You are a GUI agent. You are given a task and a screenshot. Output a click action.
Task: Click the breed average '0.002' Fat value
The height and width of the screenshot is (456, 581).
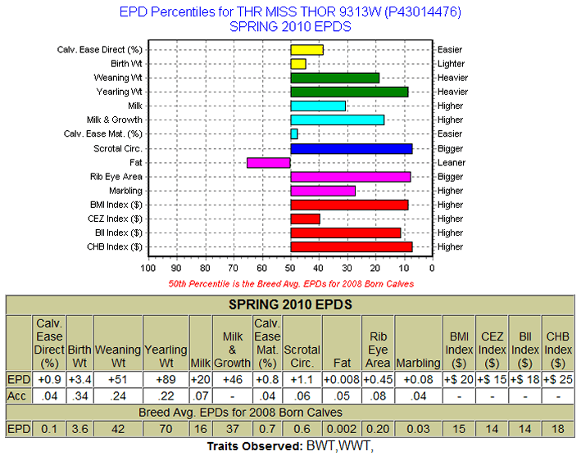click(x=342, y=429)
